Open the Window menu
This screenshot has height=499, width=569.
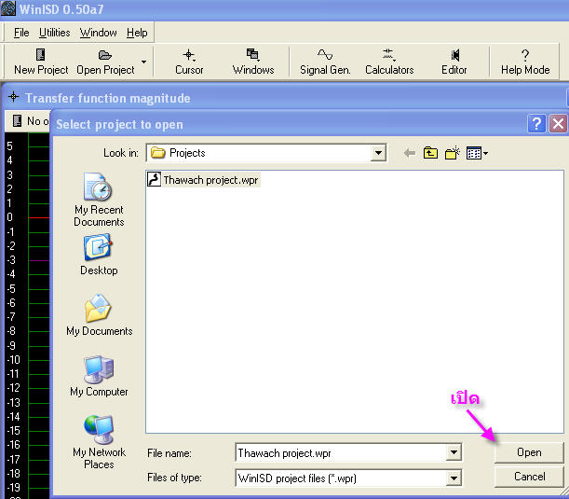click(99, 33)
